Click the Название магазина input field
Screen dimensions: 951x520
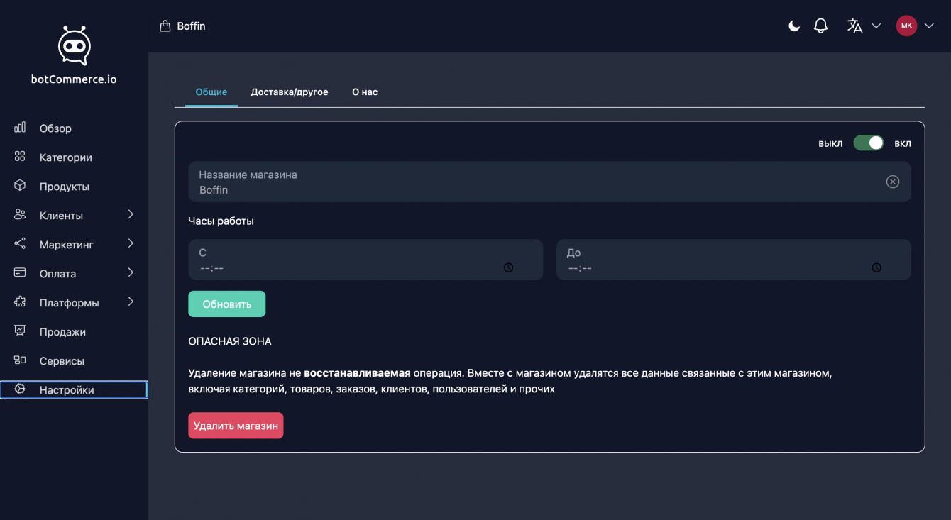click(x=549, y=182)
